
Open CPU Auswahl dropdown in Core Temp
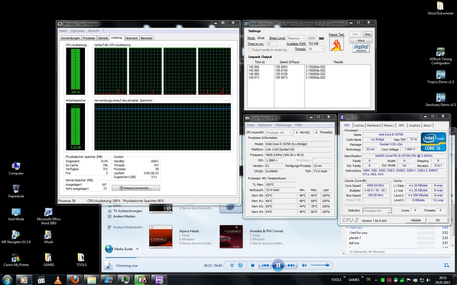[x=279, y=132]
